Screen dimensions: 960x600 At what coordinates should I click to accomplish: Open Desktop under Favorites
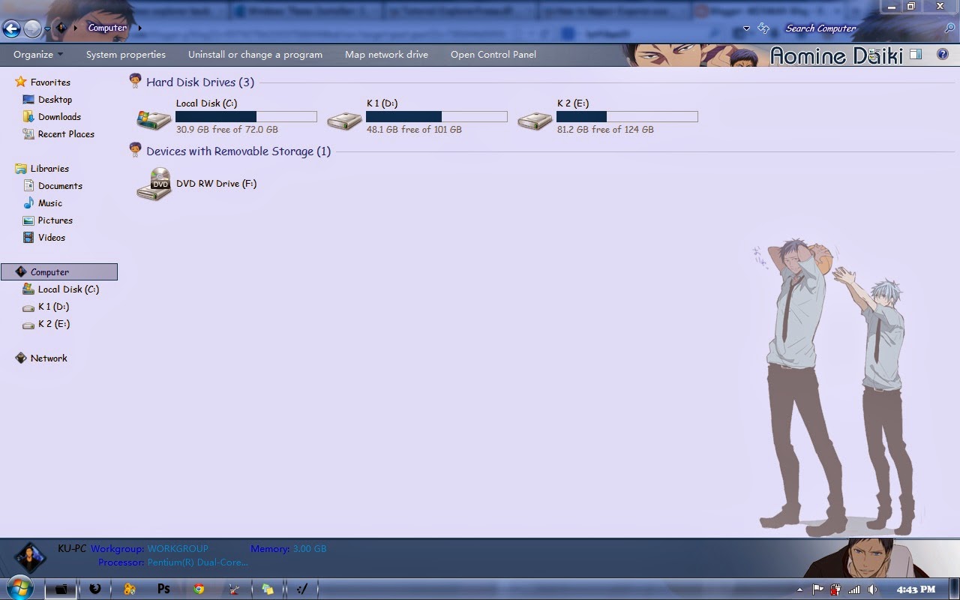[55, 100]
